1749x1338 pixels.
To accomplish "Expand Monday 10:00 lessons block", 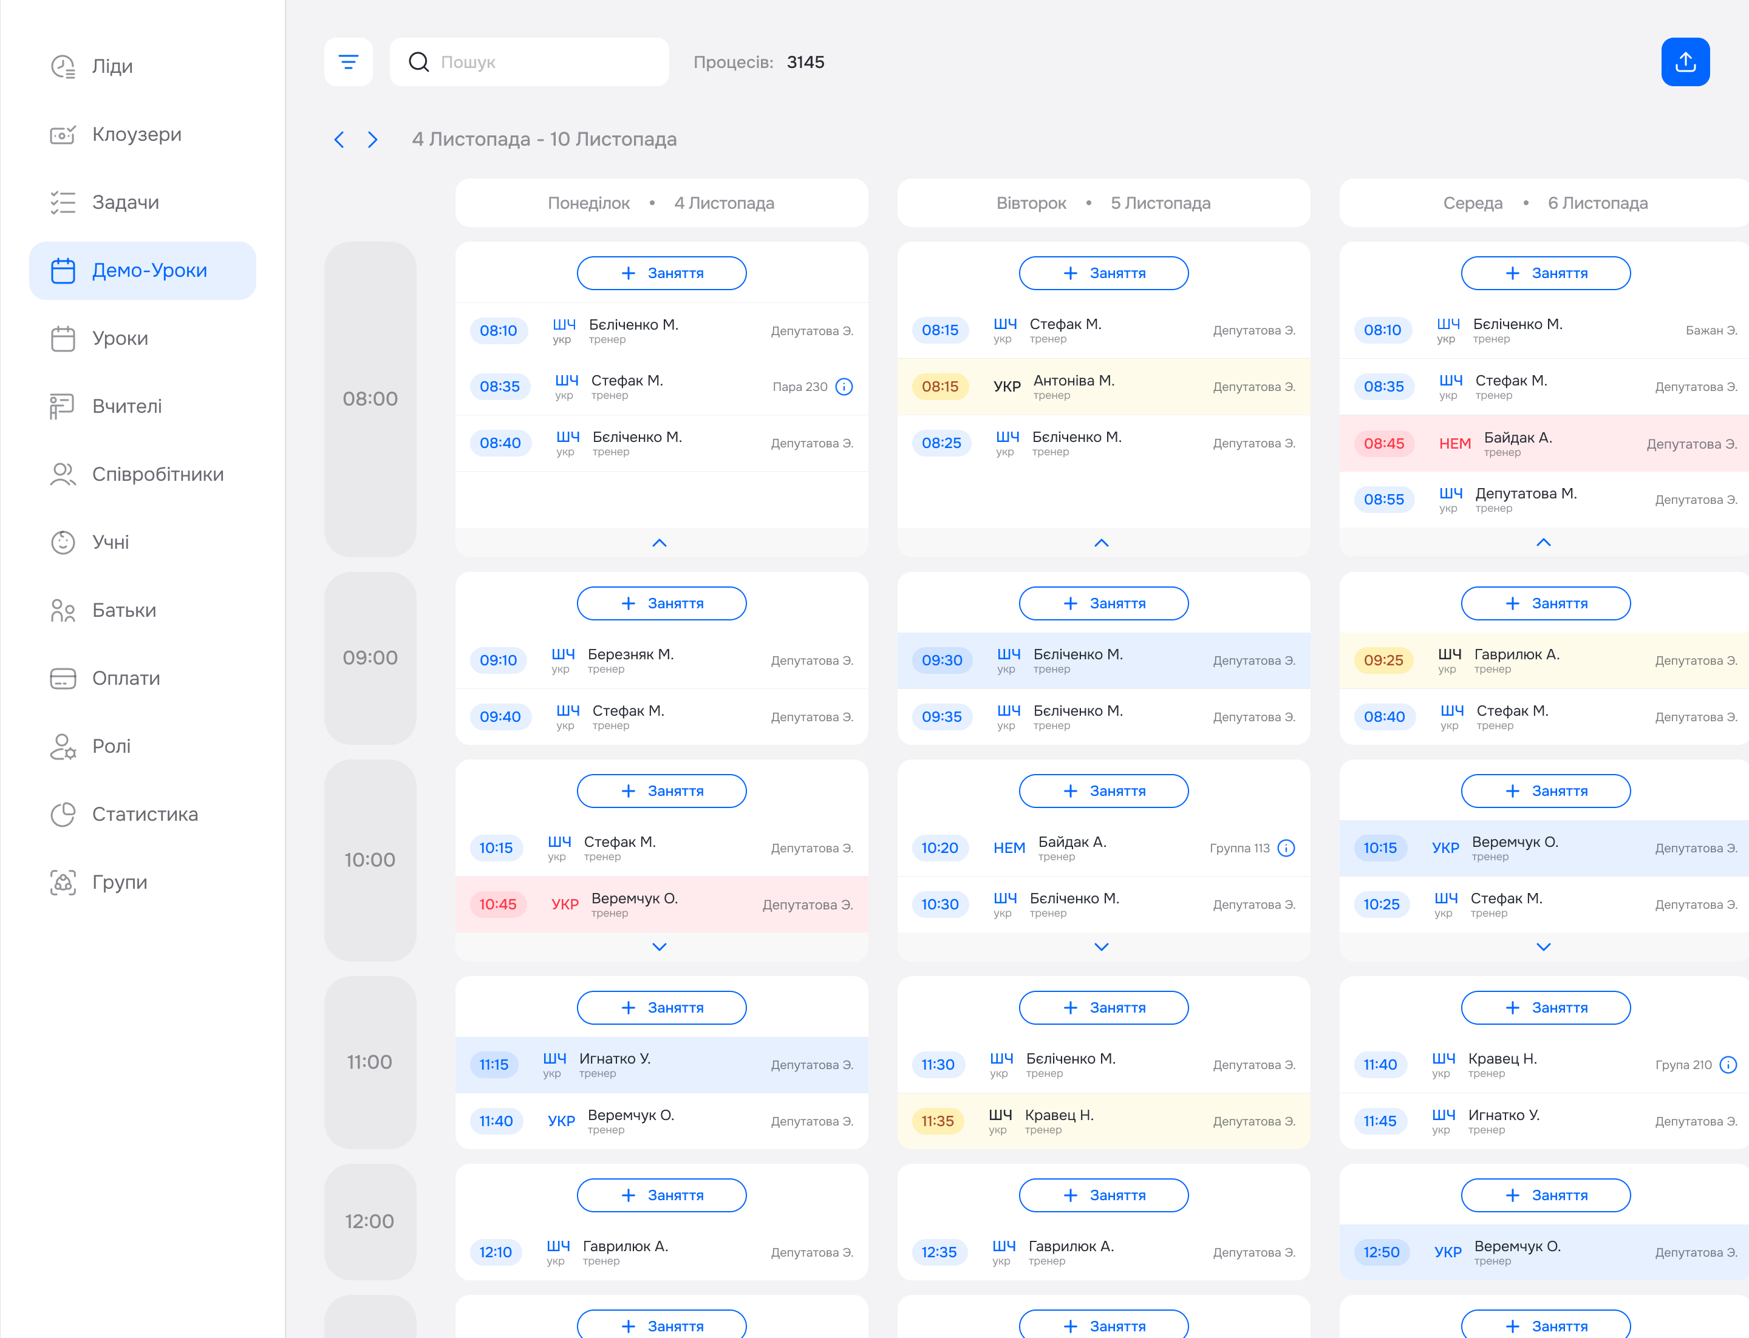I will (660, 947).
